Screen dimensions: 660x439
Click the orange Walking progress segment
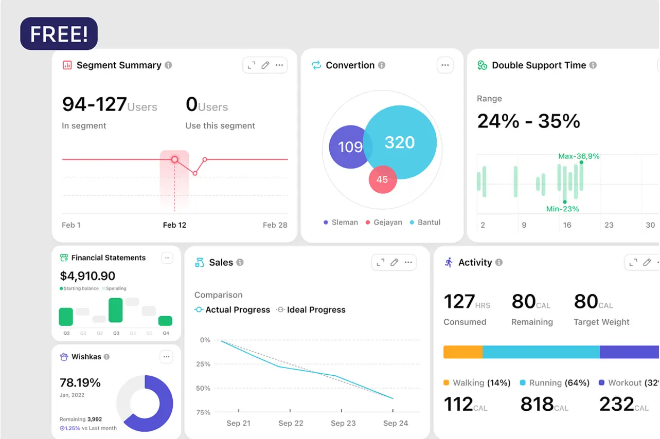pyautogui.click(x=463, y=352)
